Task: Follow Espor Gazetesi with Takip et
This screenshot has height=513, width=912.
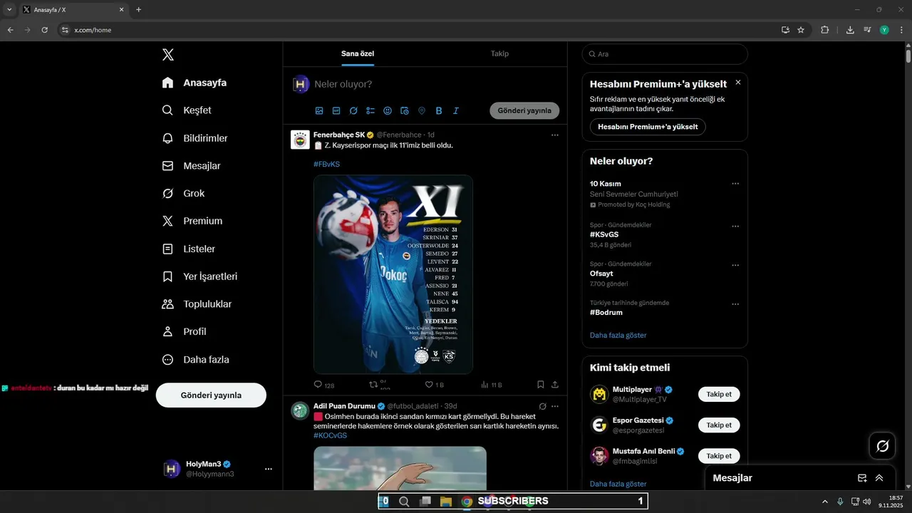Action: point(719,425)
